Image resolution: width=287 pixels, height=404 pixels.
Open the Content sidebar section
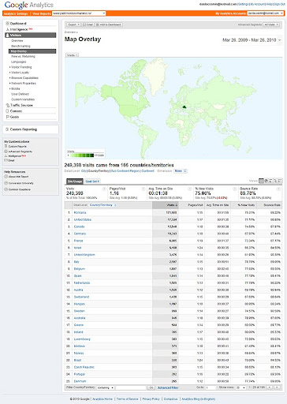[x=14, y=110]
